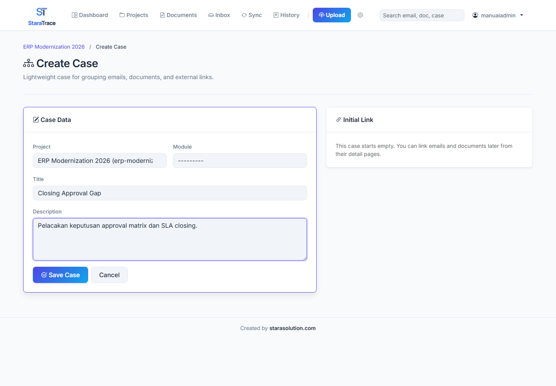Open the settings gear icon

(x=360, y=15)
